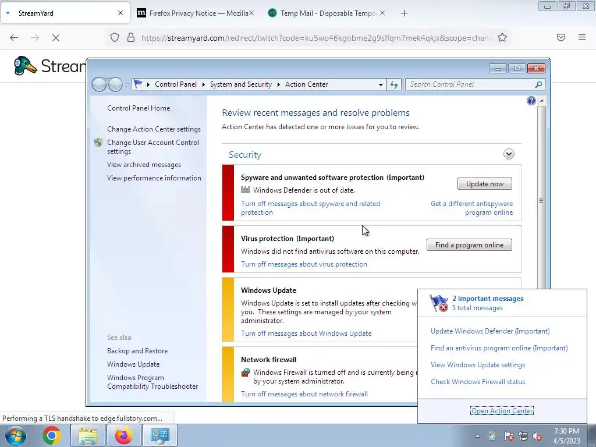Click the Search Control Panel field
This screenshot has width=596, height=447.
[475, 84]
